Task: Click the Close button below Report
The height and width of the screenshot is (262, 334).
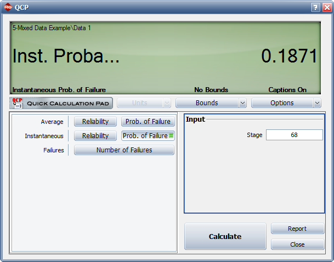Action: tap(297, 244)
